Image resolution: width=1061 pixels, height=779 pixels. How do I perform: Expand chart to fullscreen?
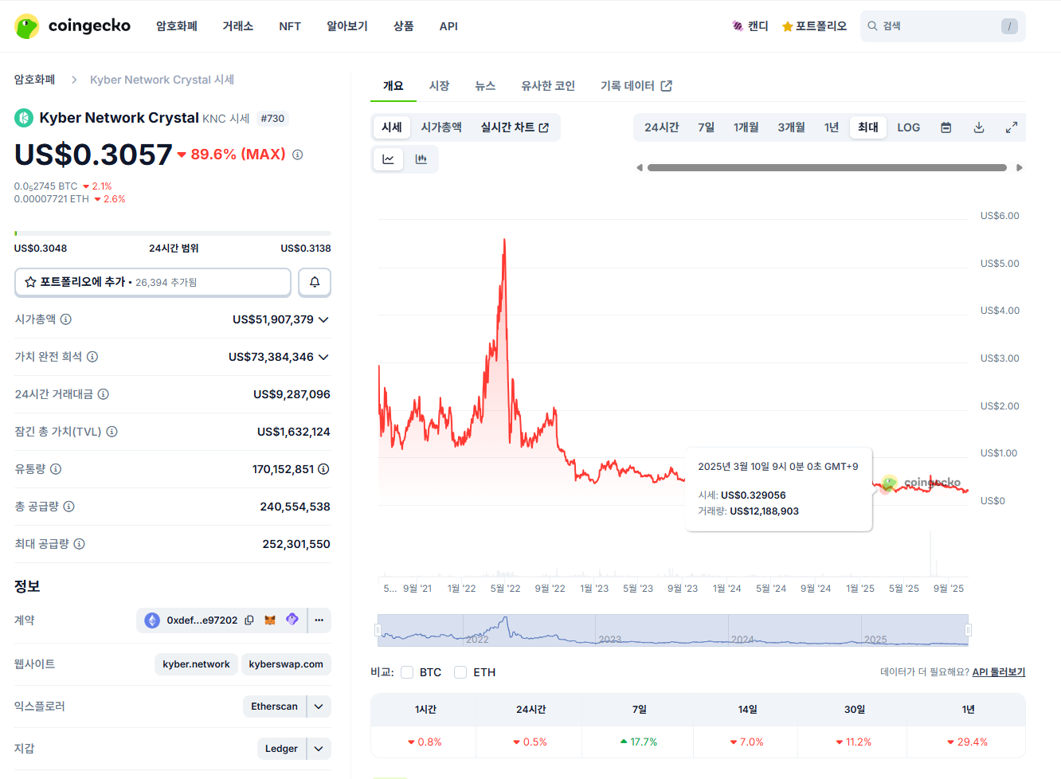[x=1012, y=127]
